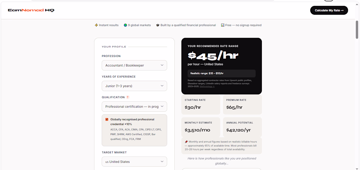
Task: Click the Premium Rate $65/hr card
Action: tap(242, 104)
